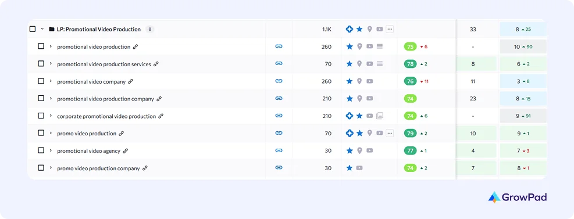Viewport: 574px width, 219px height.
Task: Check the 'promo video production company' checkbox
Action: coord(41,167)
